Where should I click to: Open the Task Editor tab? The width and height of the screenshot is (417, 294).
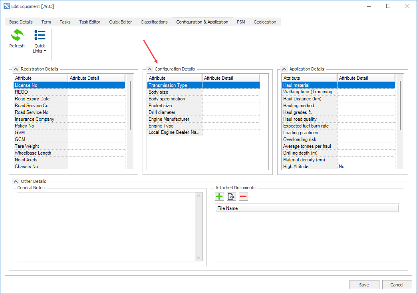pos(89,22)
